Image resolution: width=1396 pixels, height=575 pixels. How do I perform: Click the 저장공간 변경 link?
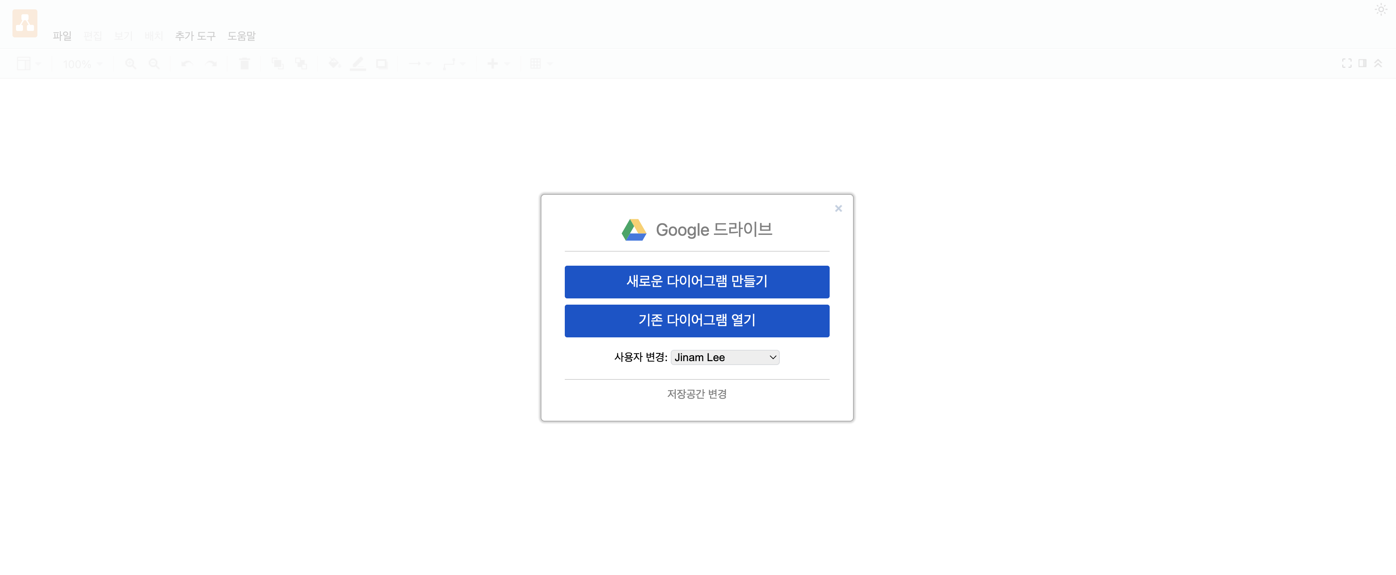point(697,394)
